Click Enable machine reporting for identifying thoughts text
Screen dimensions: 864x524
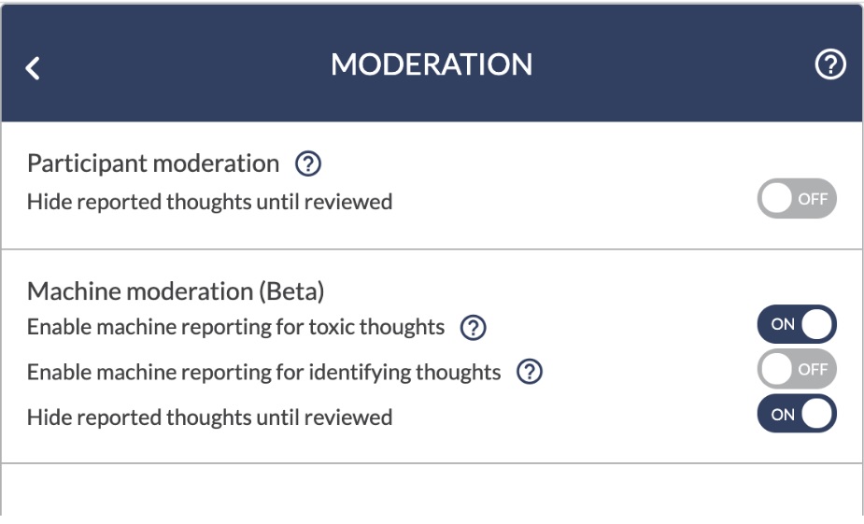pyautogui.click(x=264, y=372)
